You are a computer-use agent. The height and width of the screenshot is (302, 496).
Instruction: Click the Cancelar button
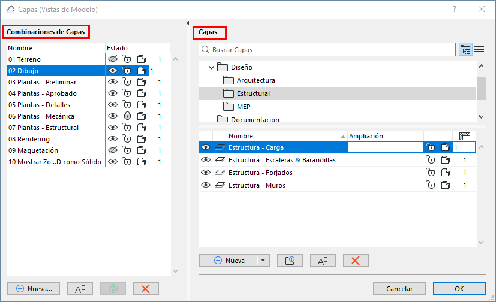tap(399, 288)
